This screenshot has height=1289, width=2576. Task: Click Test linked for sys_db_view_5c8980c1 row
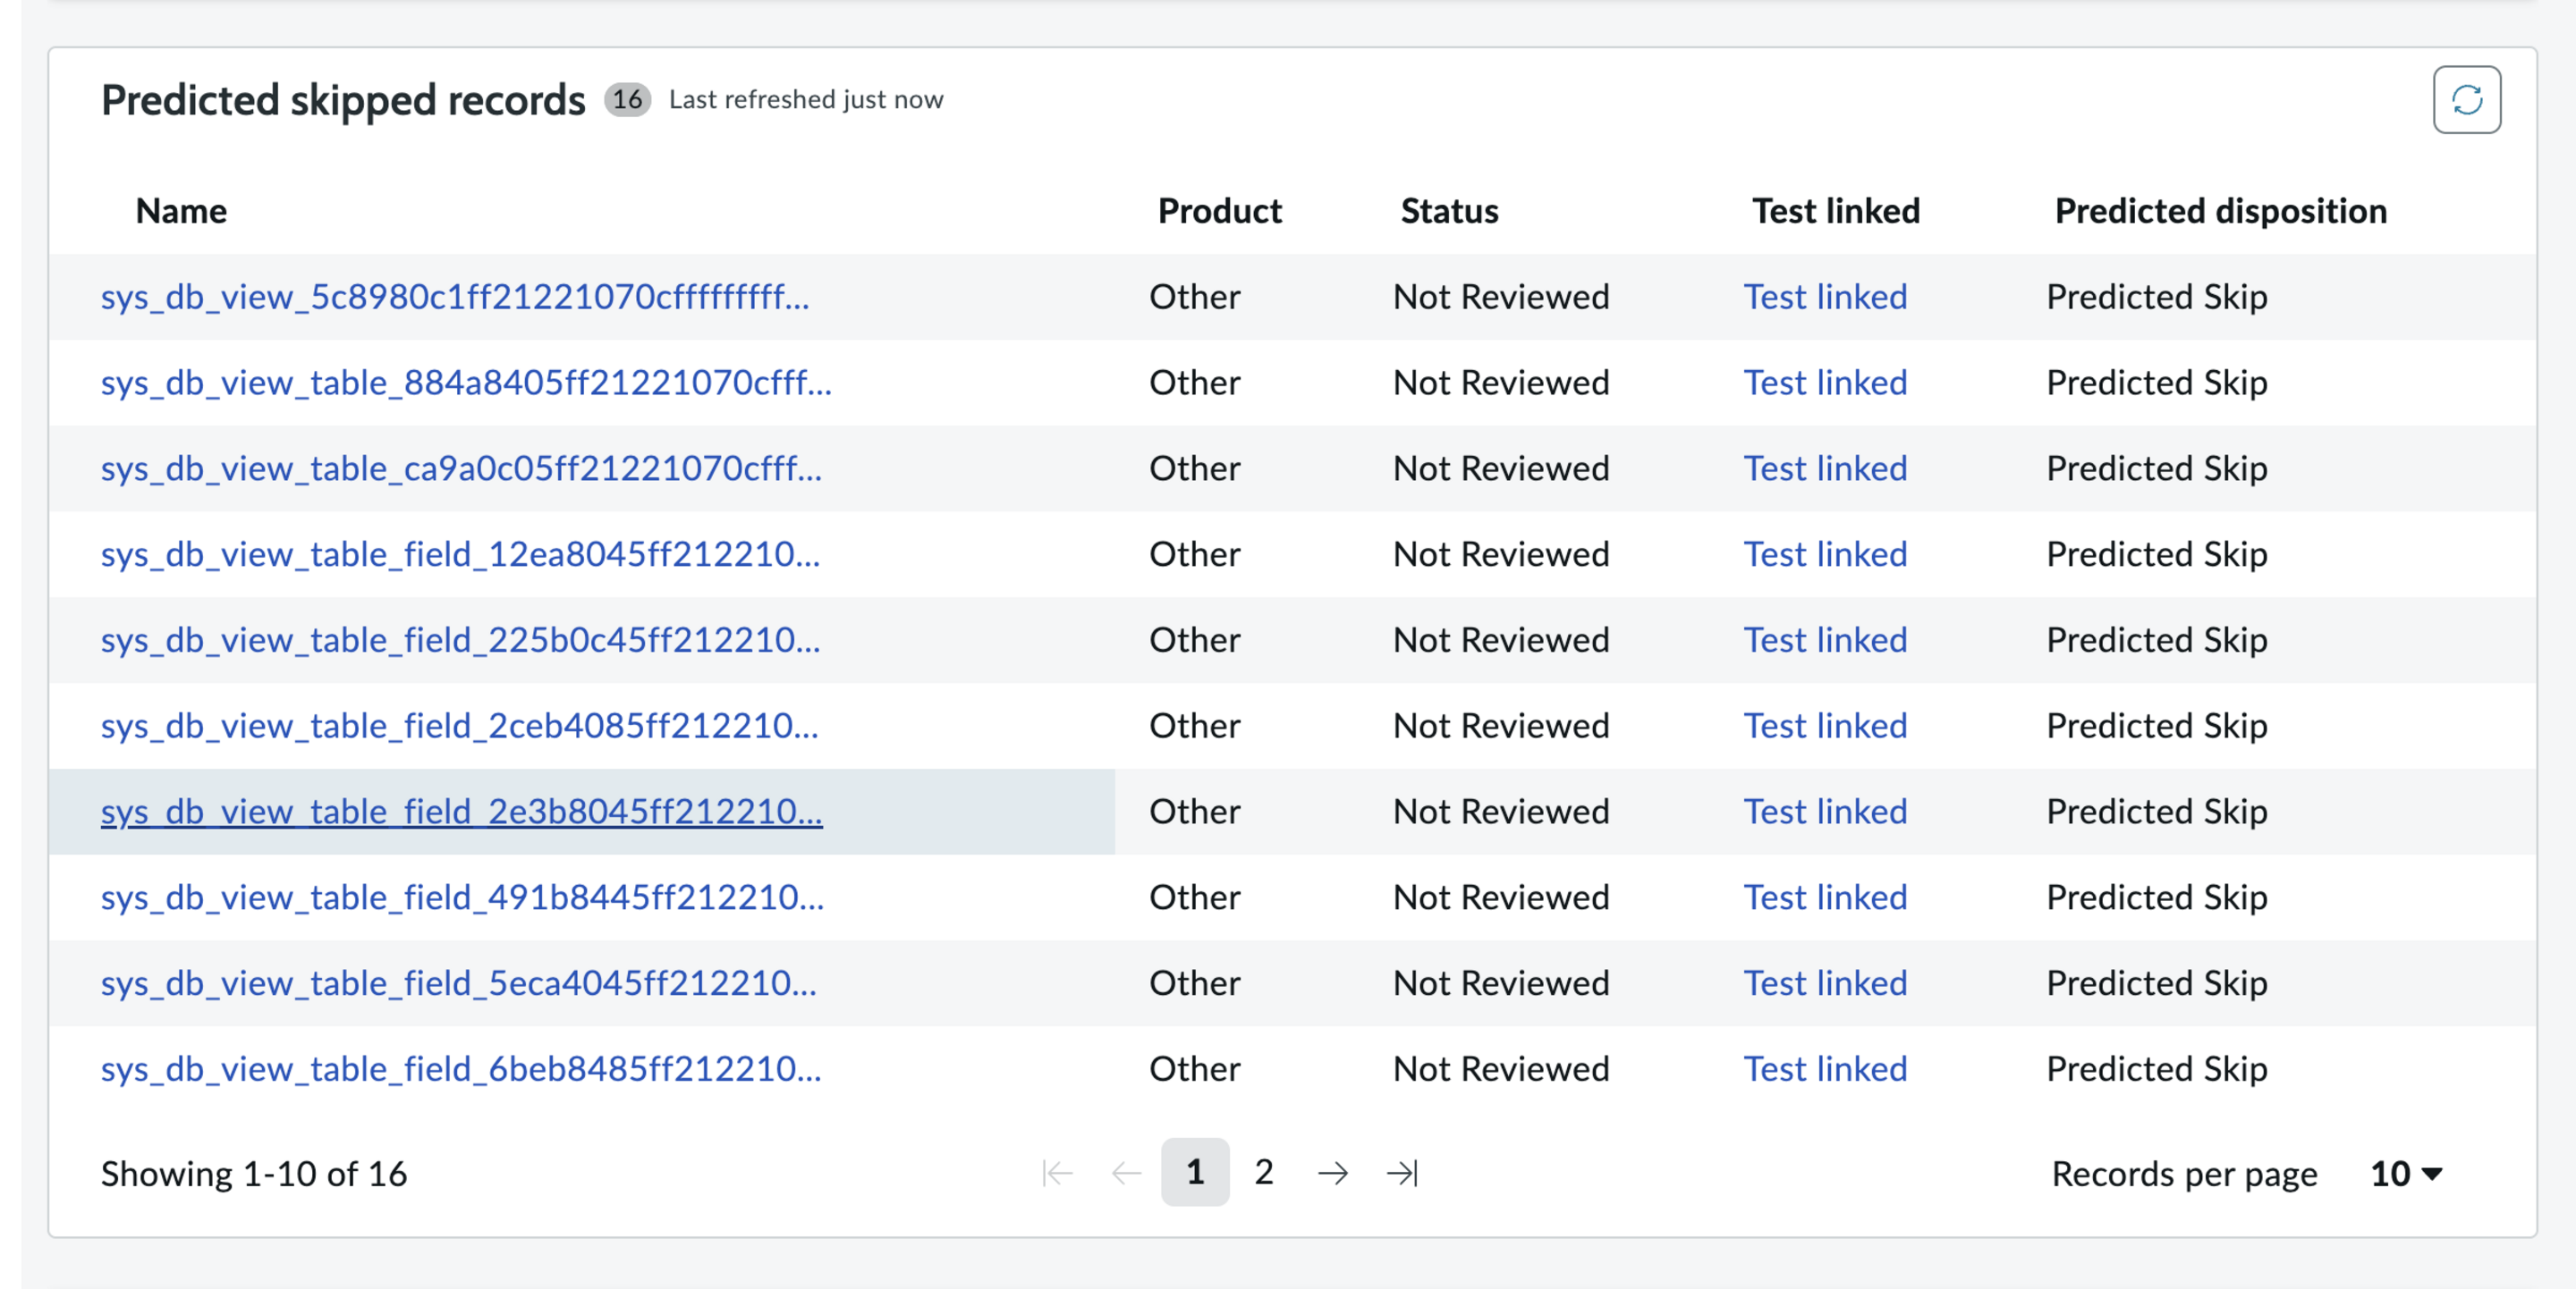(1825, 297)
